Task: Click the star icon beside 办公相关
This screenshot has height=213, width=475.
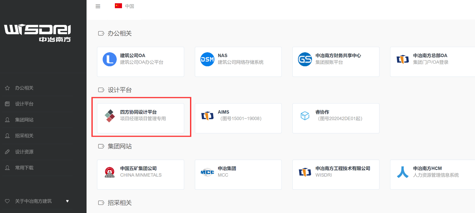Action: [7, 88]
